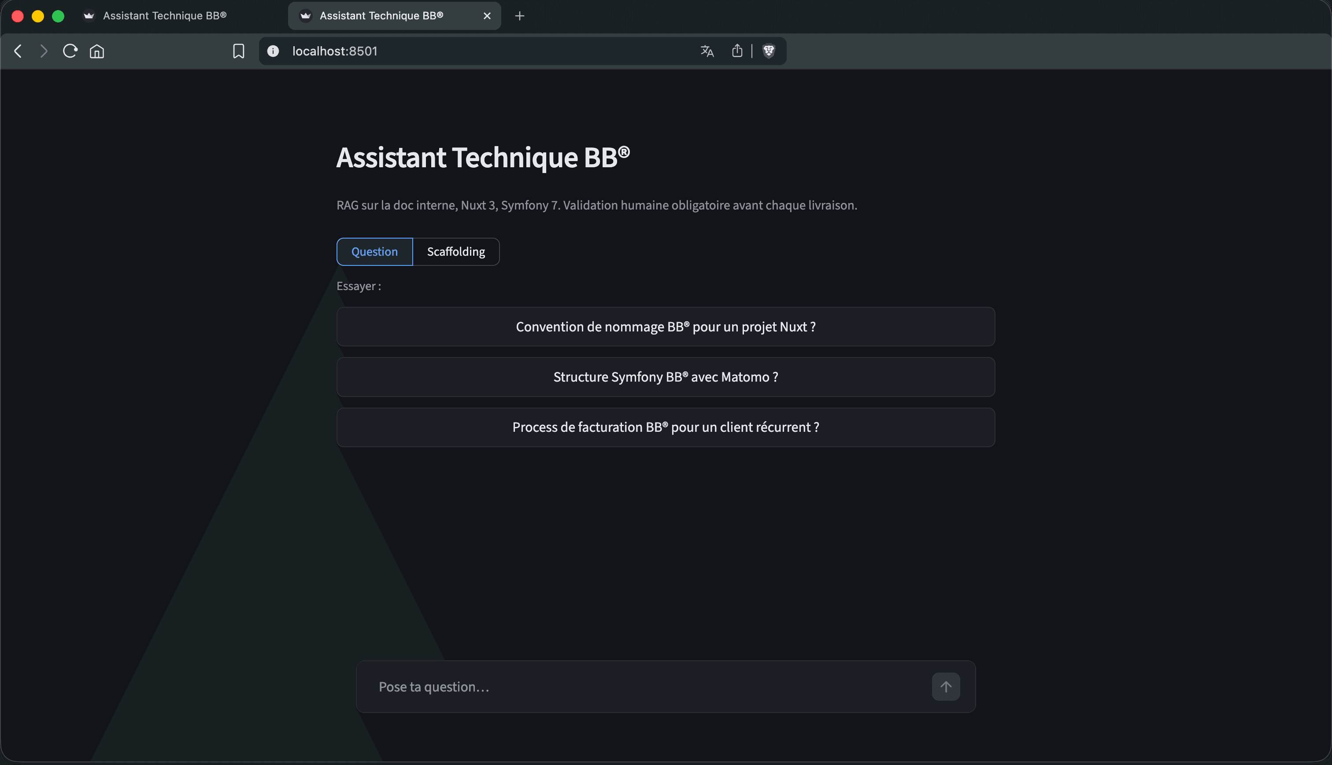Click the 'Essayer :' label
This screenshot has width=1332, height=765.
[359, 287]
